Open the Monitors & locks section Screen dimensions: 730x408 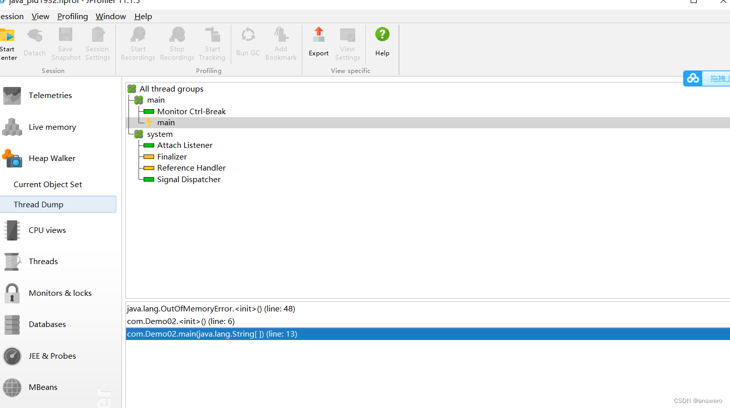tap(60, 293)
